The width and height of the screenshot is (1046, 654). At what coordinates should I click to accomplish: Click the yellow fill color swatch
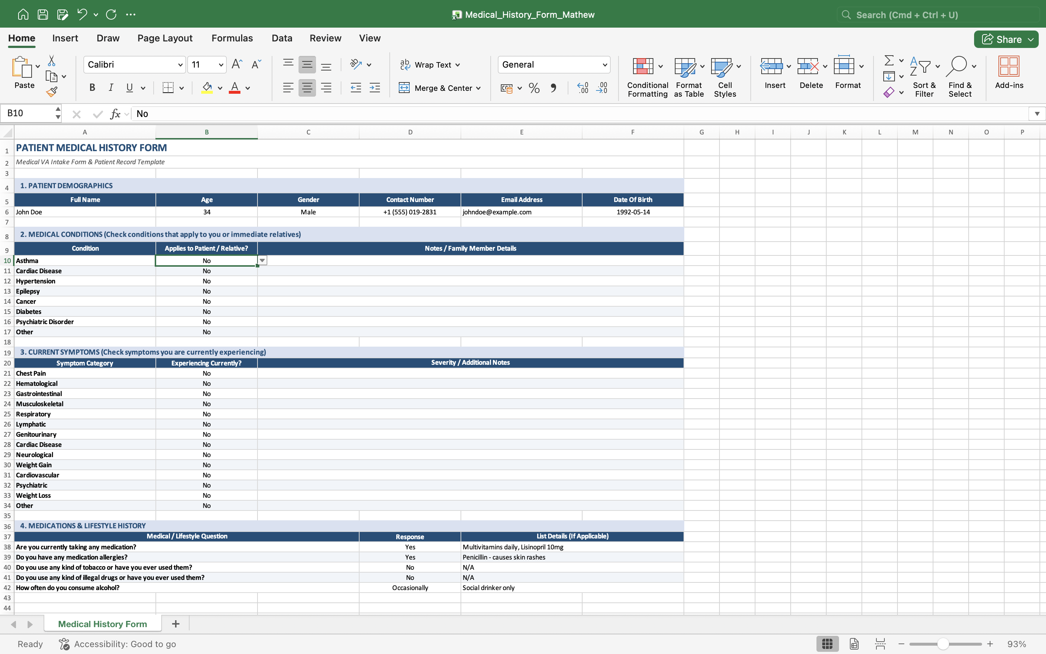pos(207,88)
